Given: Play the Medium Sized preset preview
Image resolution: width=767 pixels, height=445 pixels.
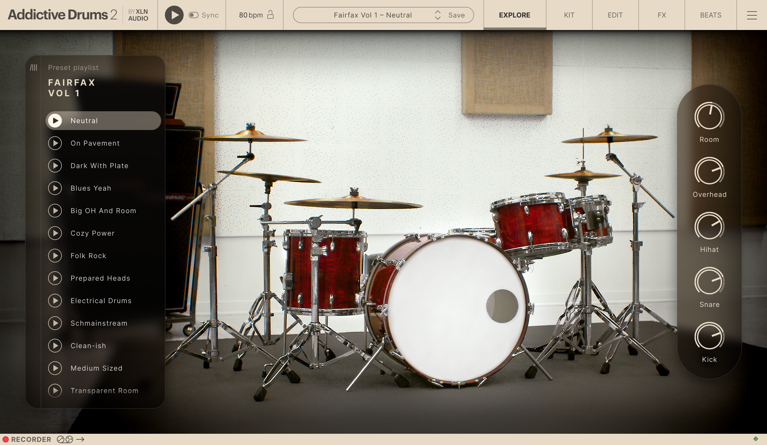Looking at the screenshot, I should point(55,368).
